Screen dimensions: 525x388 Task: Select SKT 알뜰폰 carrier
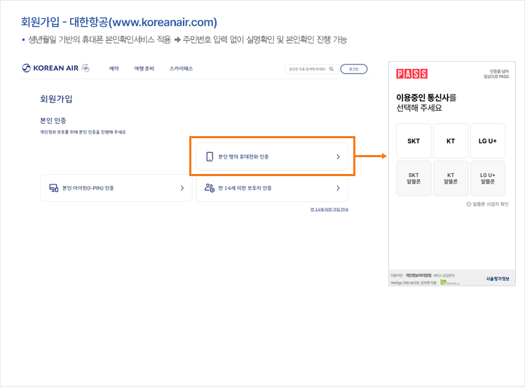coord(414,178)
